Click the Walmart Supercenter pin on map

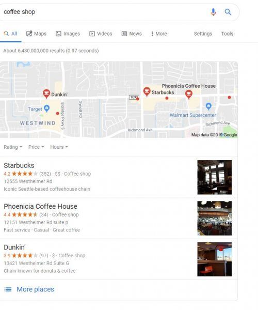(x=208, y=106)
